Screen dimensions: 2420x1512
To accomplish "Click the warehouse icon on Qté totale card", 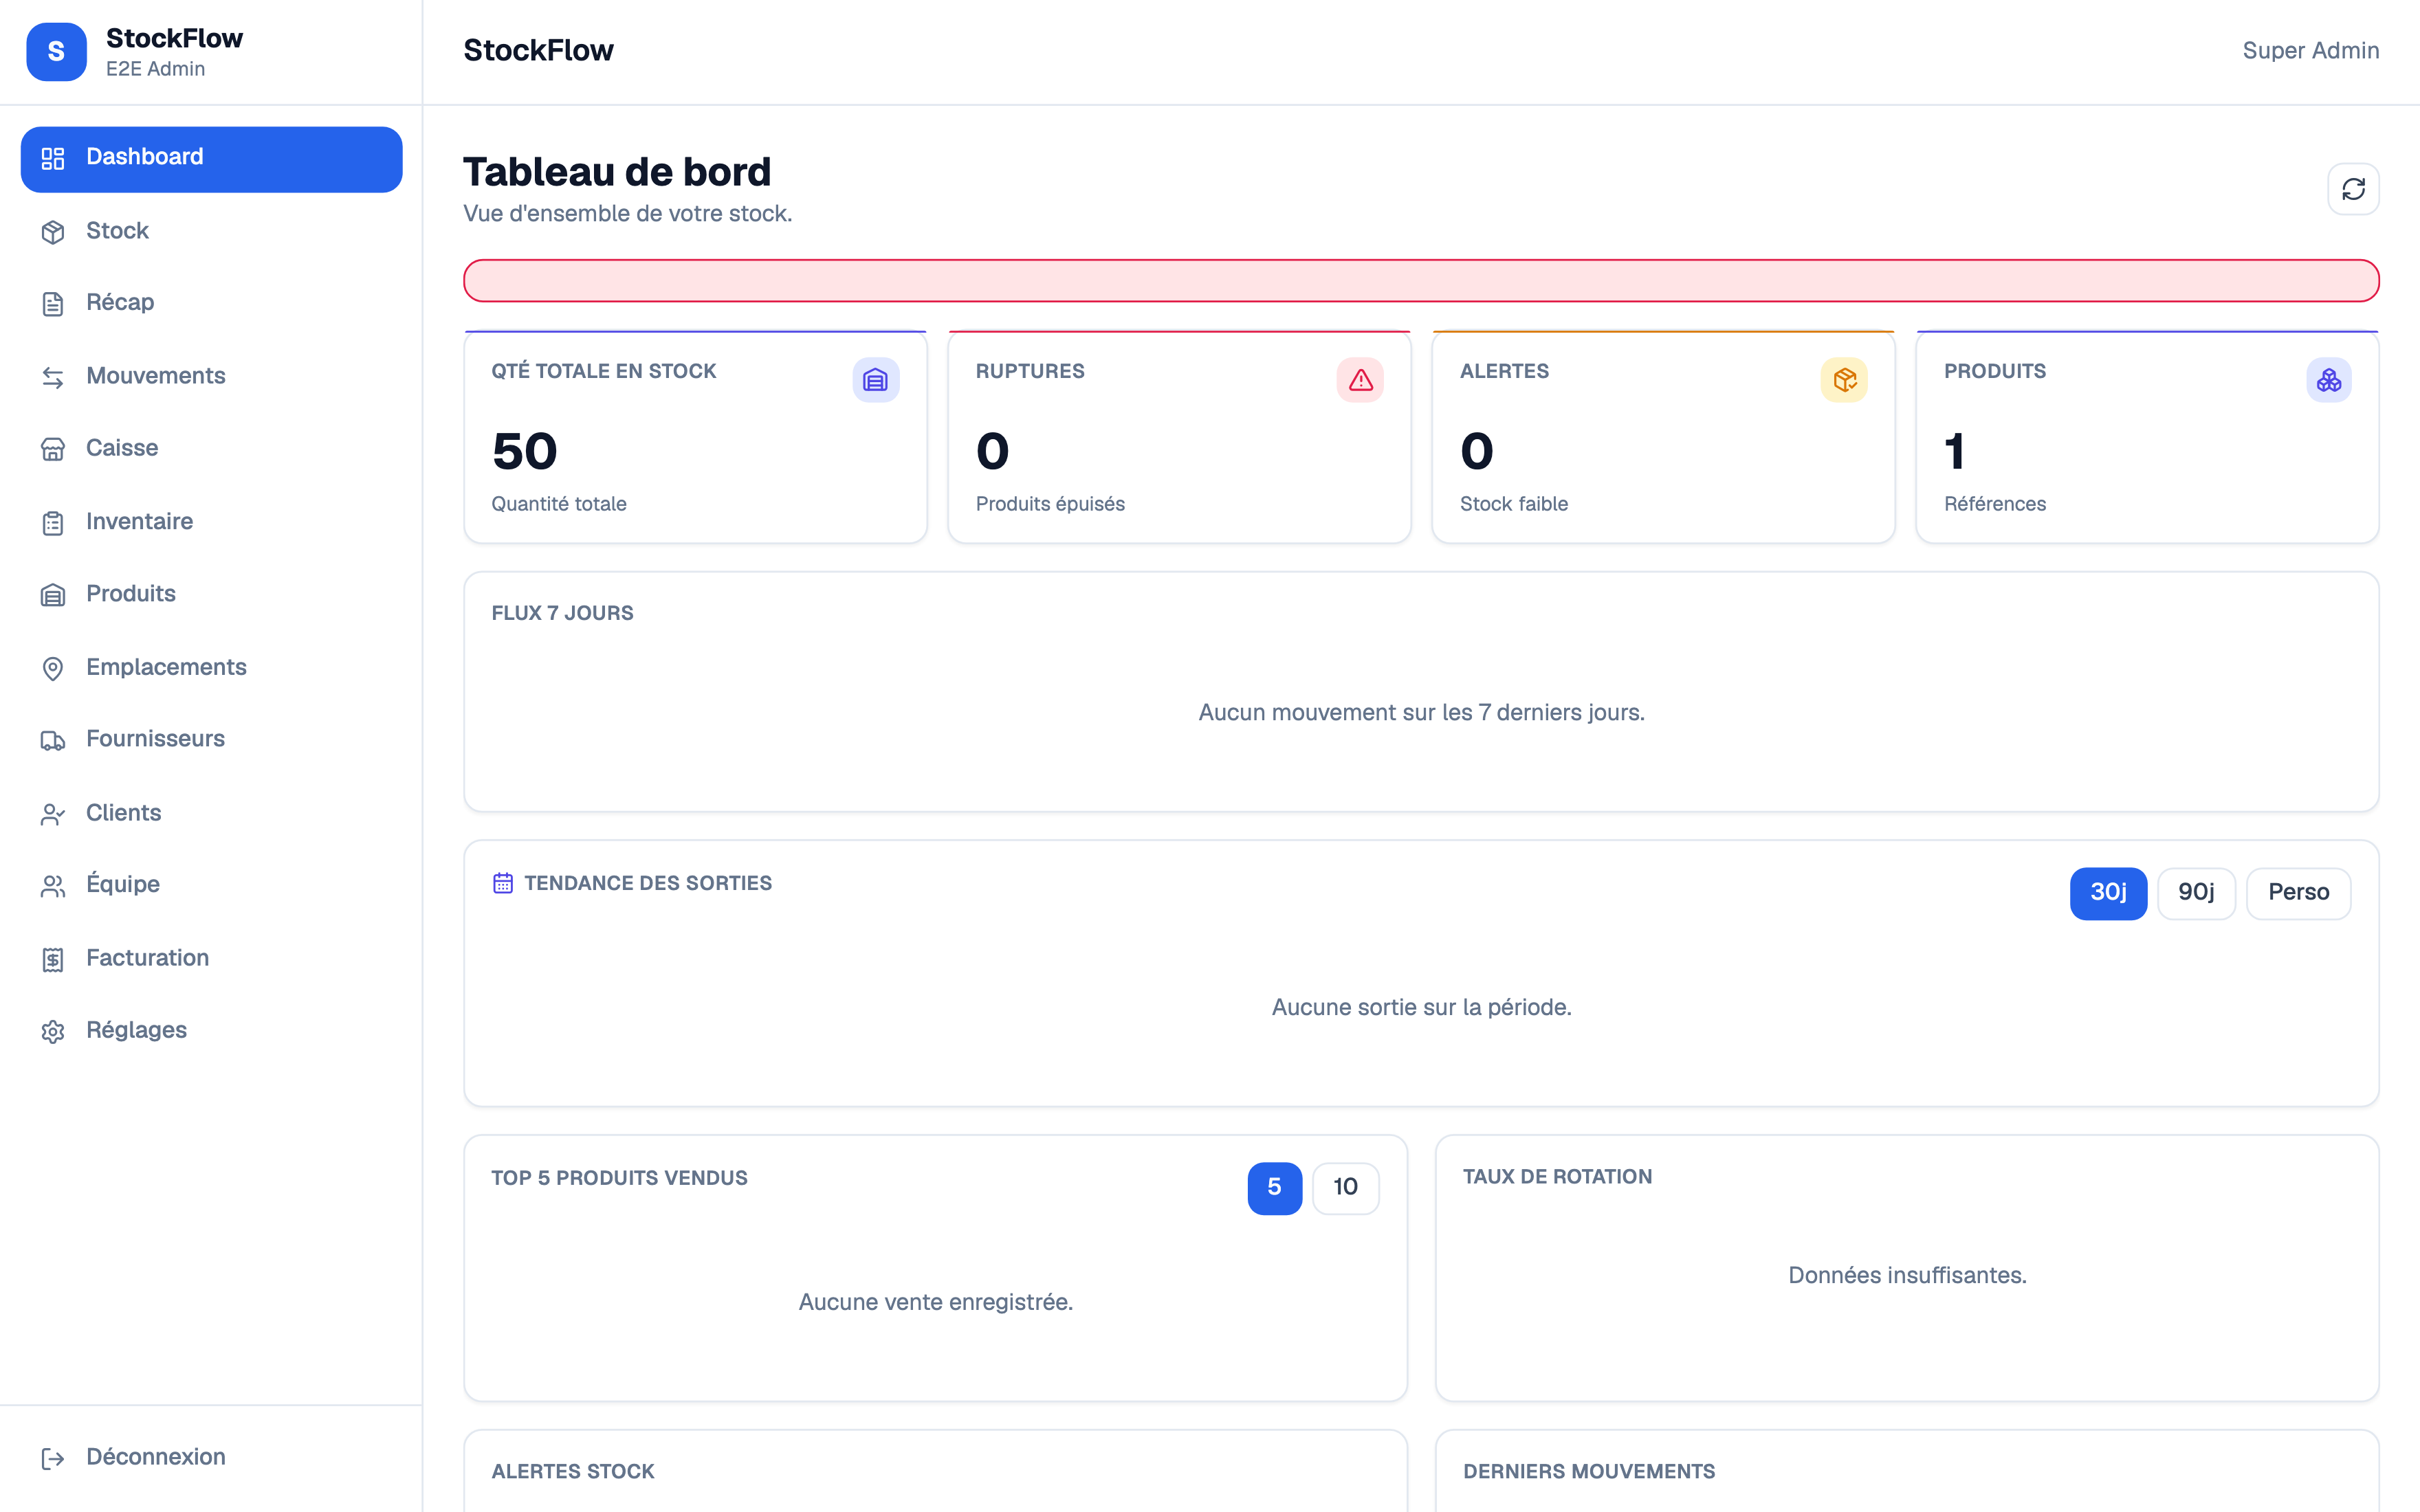I will coord(875,380).
